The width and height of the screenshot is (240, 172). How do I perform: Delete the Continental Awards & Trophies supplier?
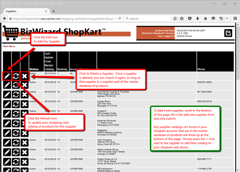point(25,95)
